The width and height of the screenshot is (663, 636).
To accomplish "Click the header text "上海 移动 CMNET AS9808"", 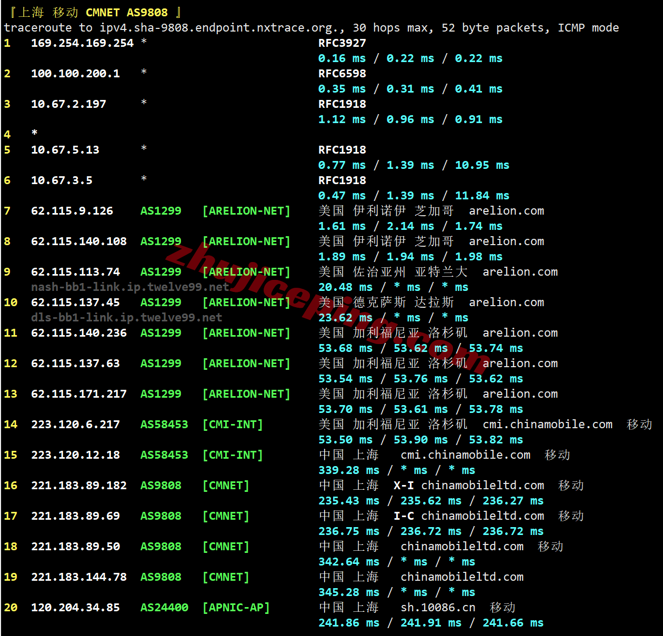I will click(x=93, y=12).
